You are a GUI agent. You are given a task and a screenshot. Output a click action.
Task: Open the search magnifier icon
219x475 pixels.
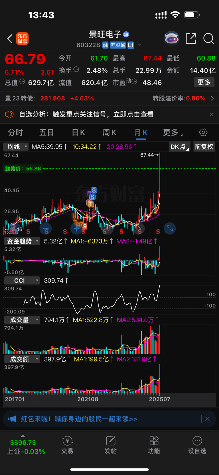pyautogui.click(x=208, y=38)
